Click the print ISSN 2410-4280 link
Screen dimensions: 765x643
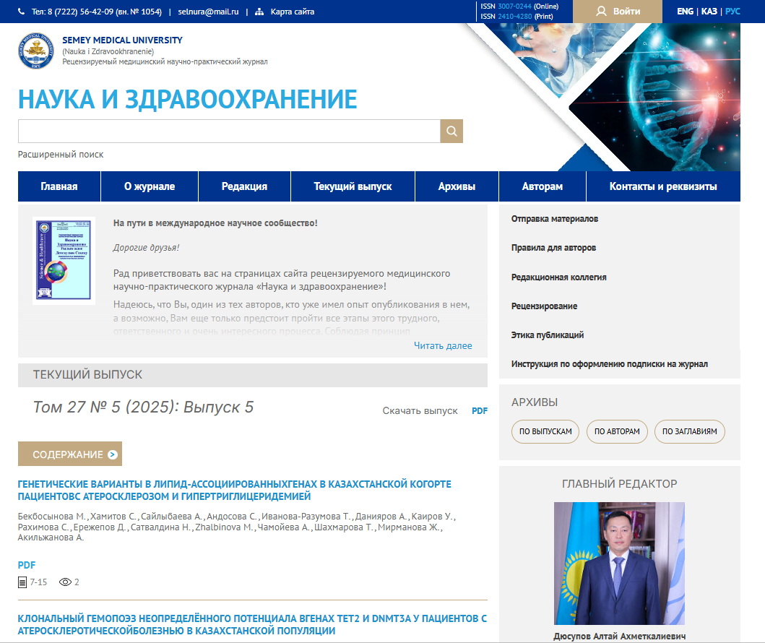(514, 17)
